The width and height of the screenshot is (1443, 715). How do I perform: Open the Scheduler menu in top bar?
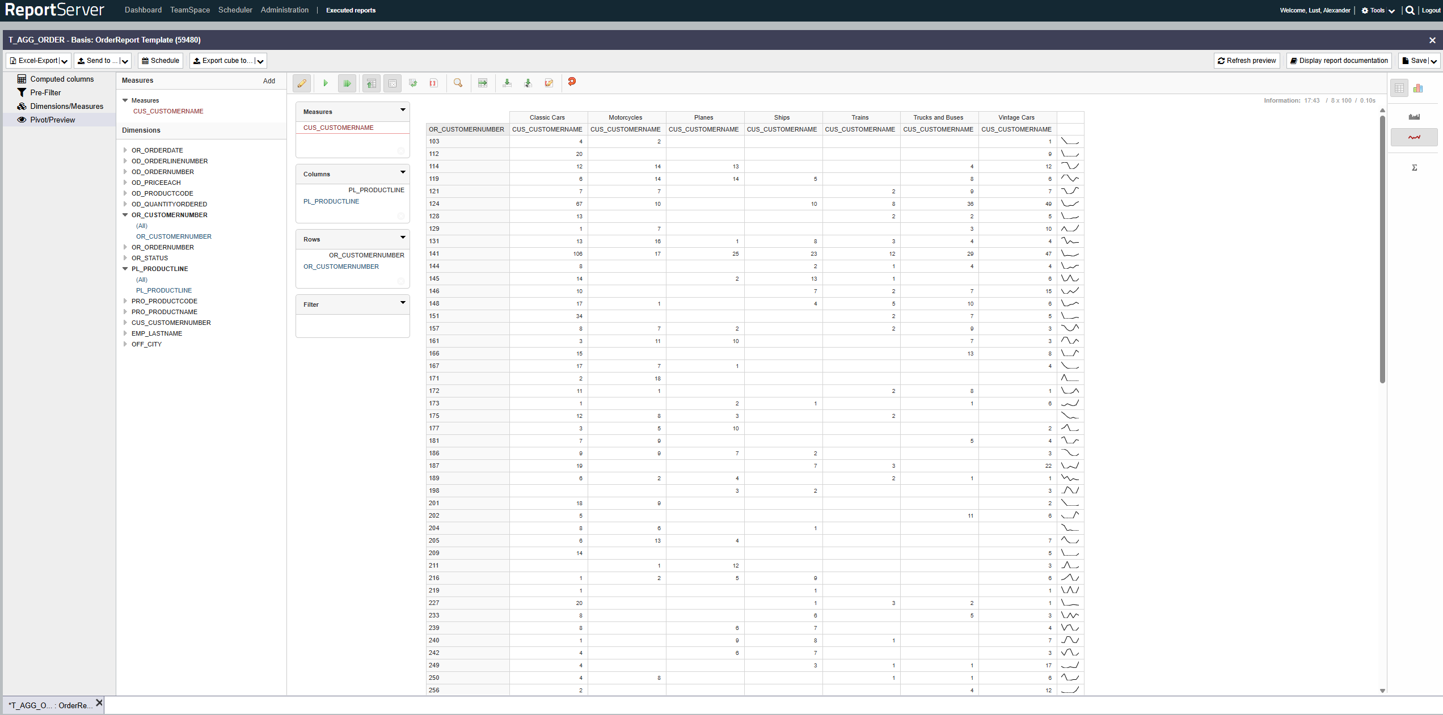[x=235, y=10]
